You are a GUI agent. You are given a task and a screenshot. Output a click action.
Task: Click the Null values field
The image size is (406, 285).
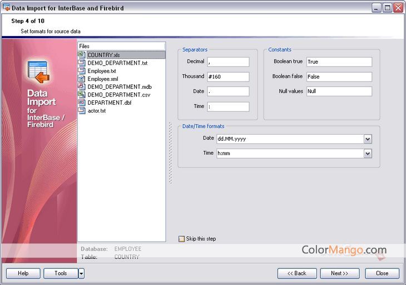tap(339, 91)
